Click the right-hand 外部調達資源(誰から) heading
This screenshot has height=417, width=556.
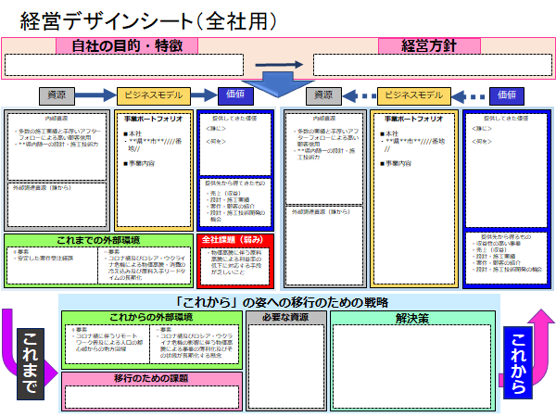pos(321,212)
